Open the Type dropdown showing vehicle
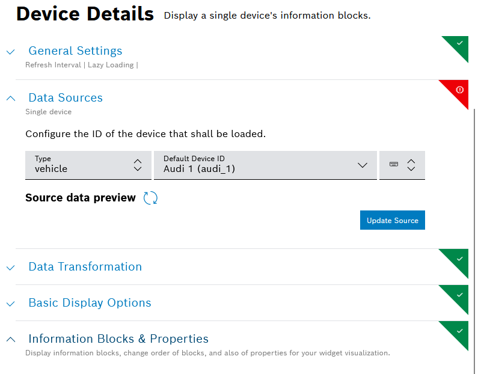481x374 pixels. pyautogui.click(x=88, y=165)
